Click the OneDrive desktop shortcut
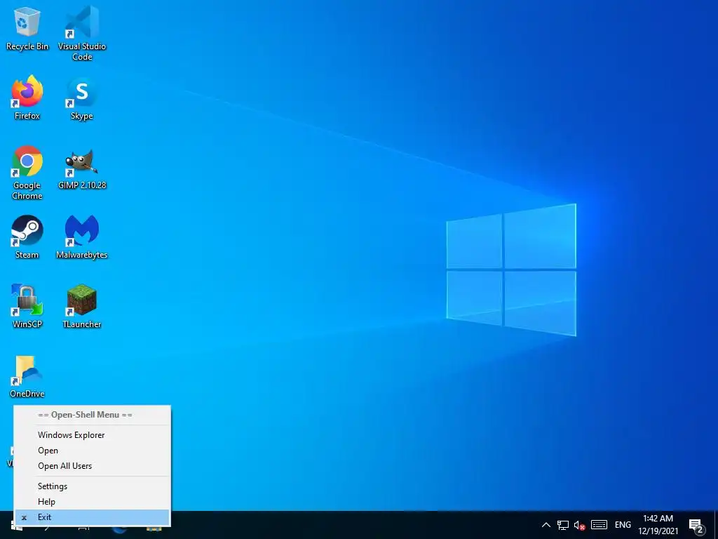 pos(27,375)
